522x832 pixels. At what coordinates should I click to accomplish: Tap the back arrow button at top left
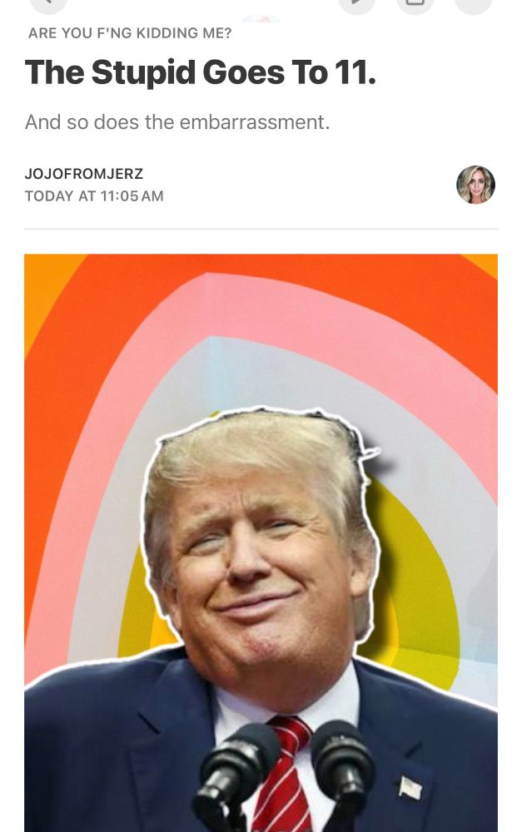coord(48,4)
